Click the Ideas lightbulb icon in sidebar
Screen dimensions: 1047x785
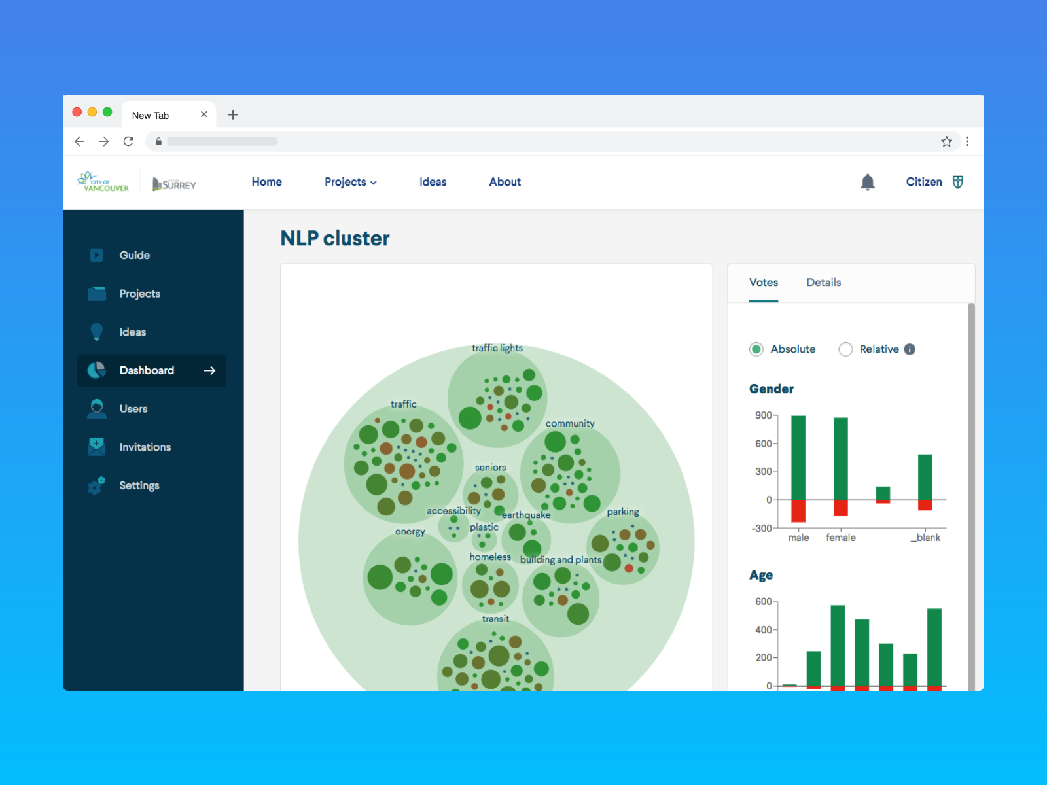coord(97,332)
